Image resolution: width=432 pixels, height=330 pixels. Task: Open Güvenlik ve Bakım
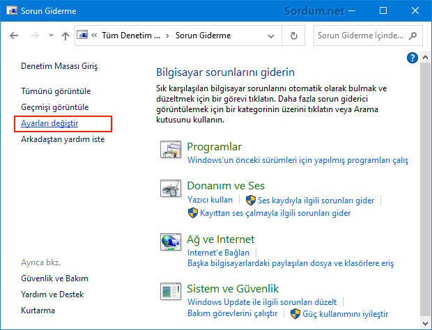click(x=54, y=278)
